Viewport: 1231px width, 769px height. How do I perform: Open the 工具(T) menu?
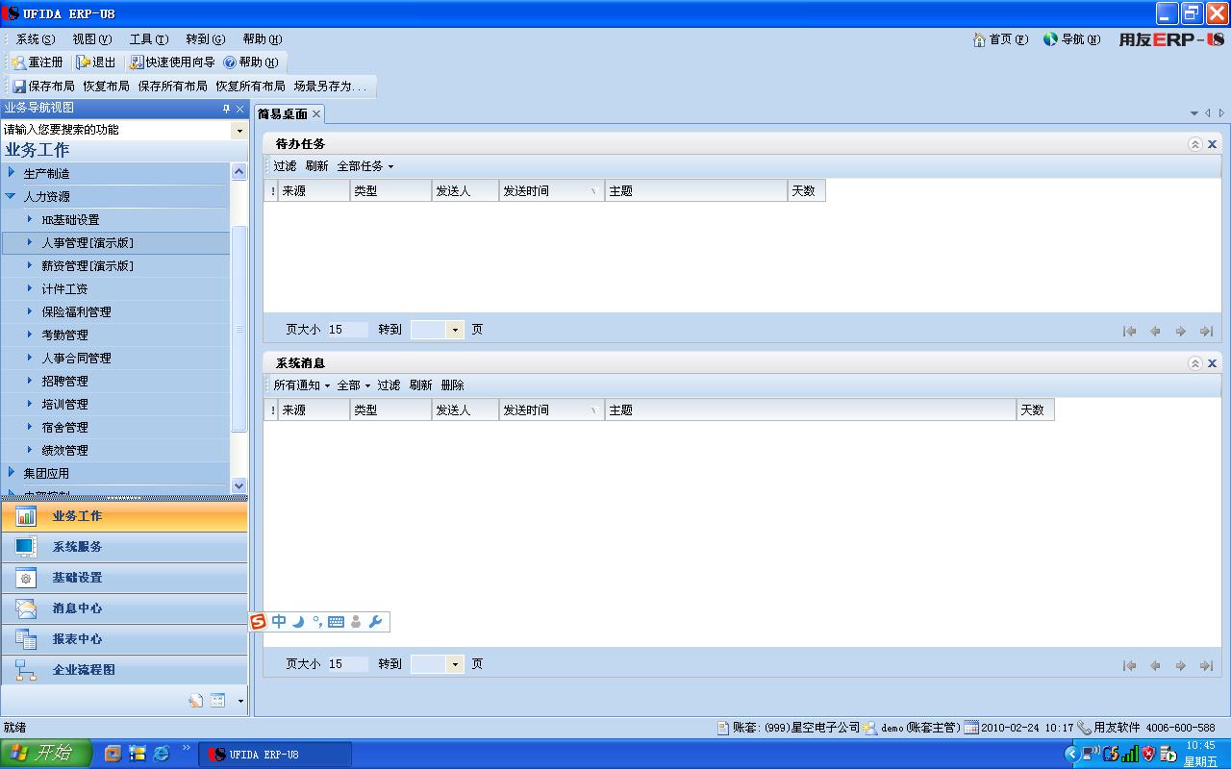tap(149, 39)
